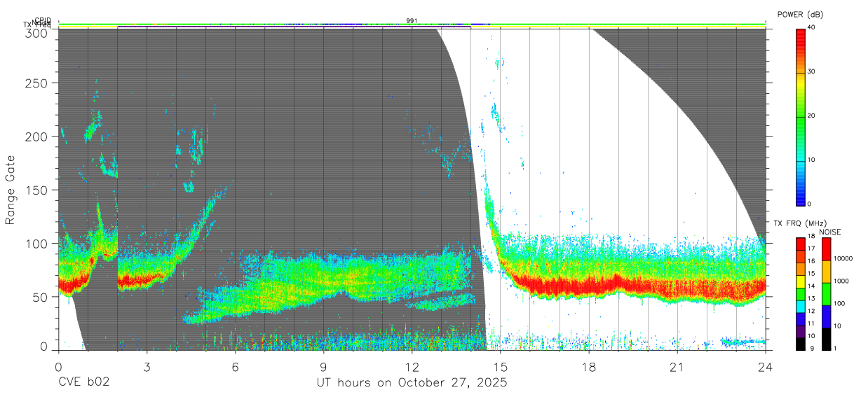Click the '13' label on the TX FRQ scale
861x397 pixels.
811,298
